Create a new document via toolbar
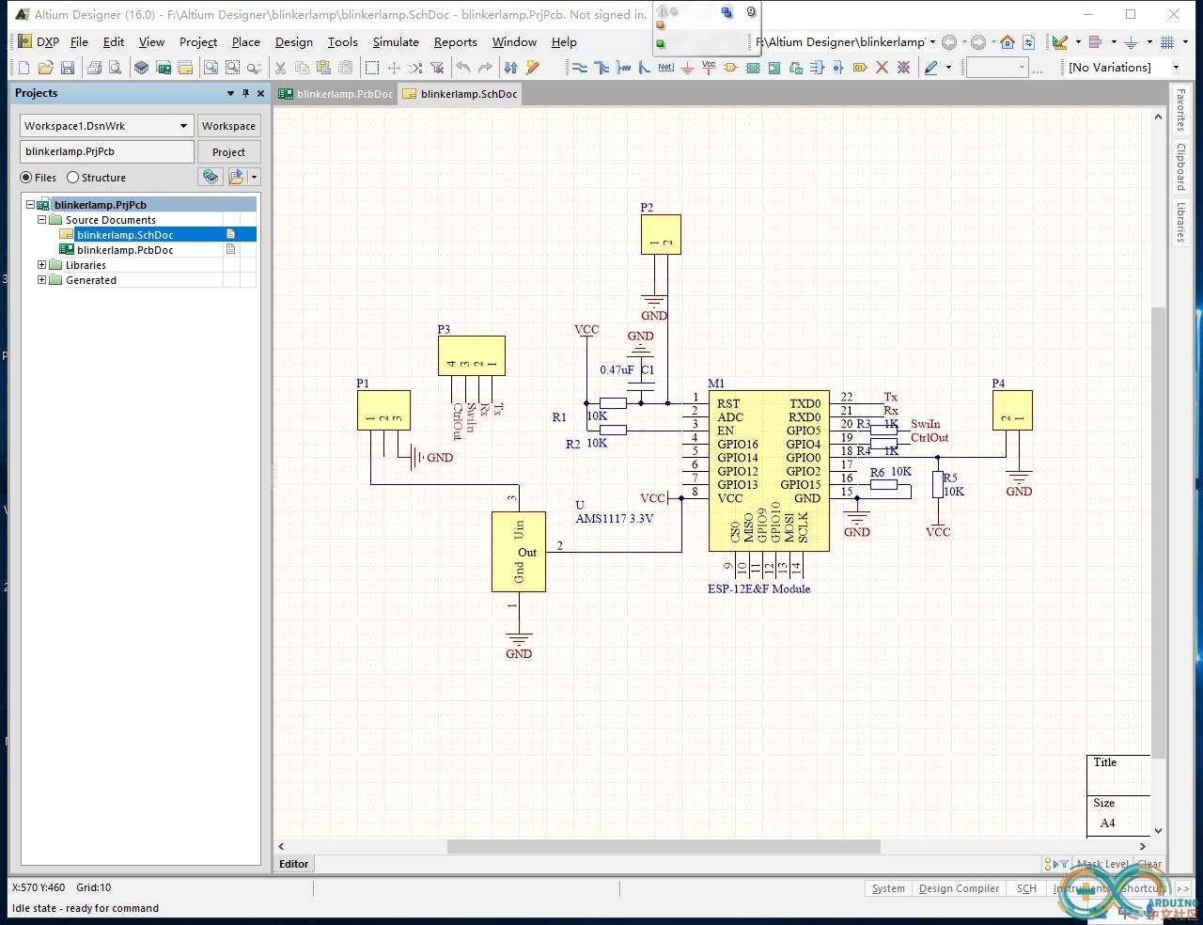Image resolution: width=1203 pixels, height=925 pixels. point(23,68)
